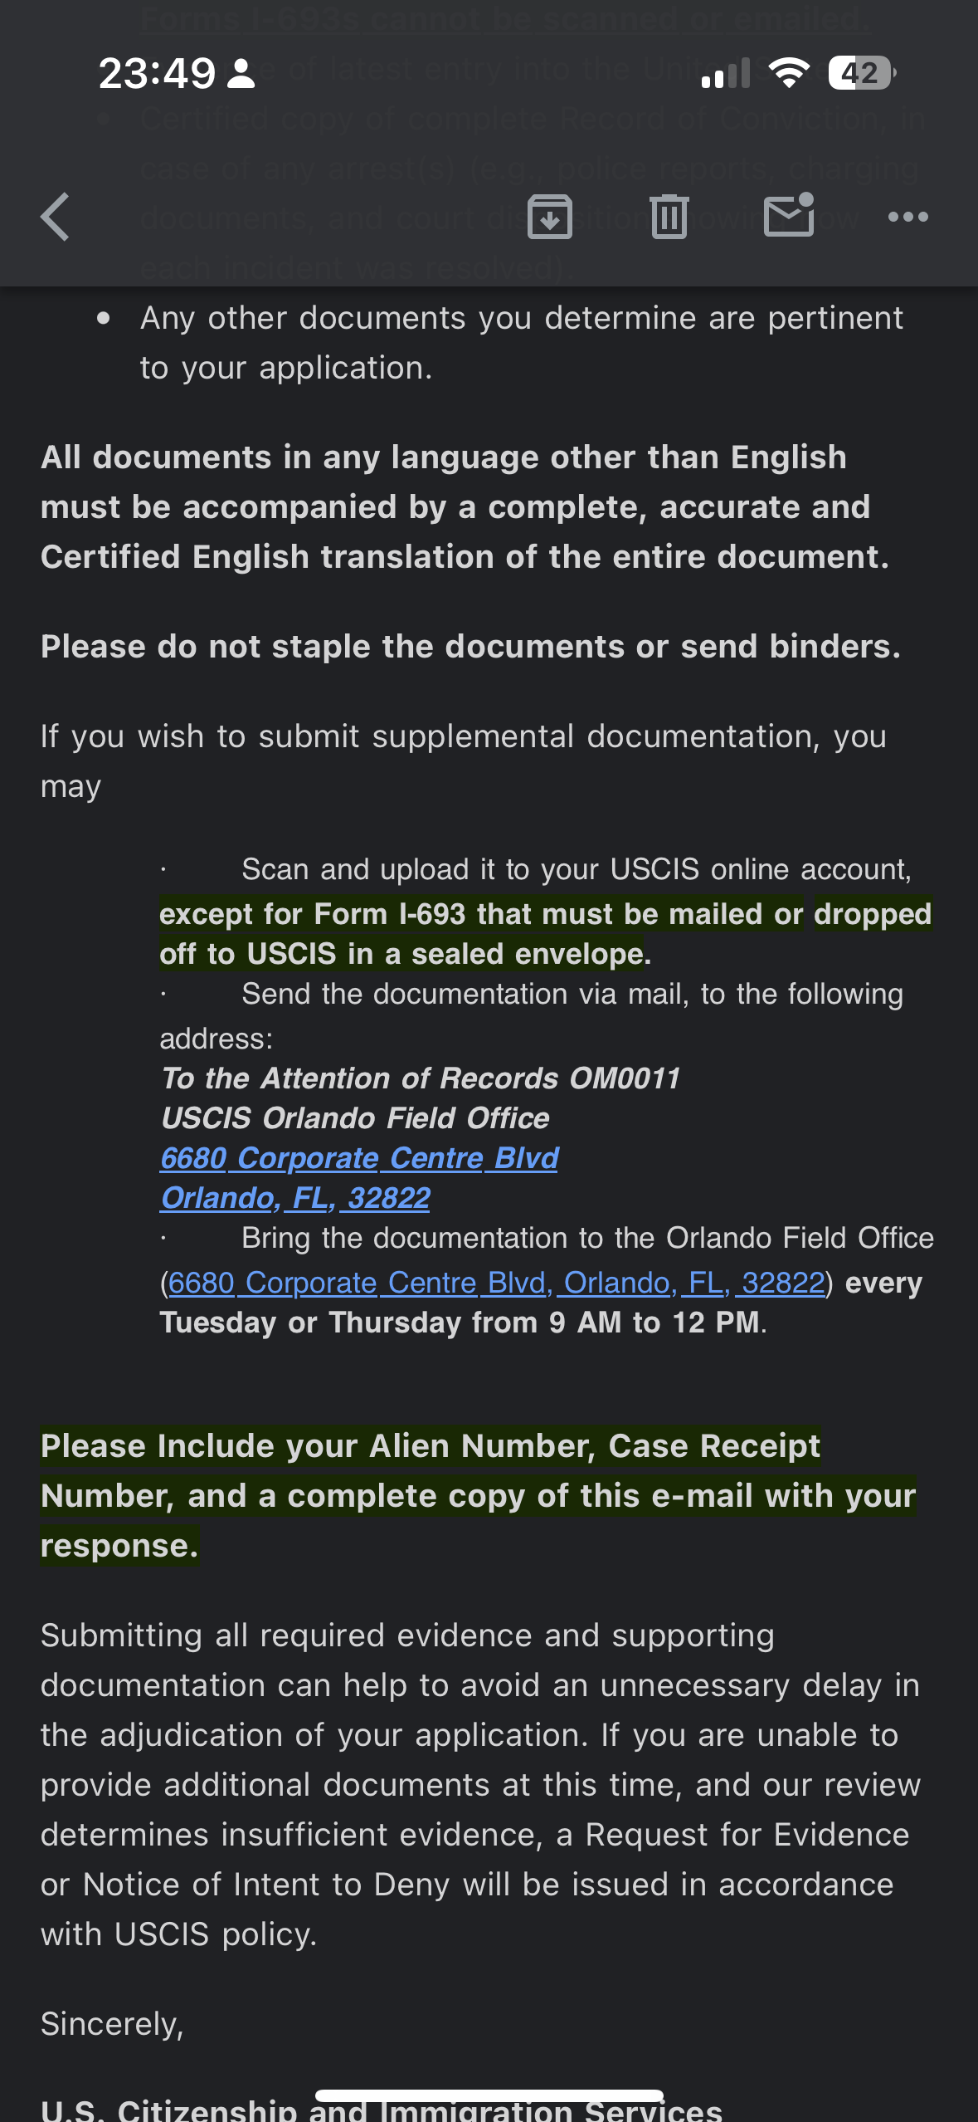Screen dimensions: 978x2122
Task: Tap the battery indicator showing 42
Action: click(862, 73)
